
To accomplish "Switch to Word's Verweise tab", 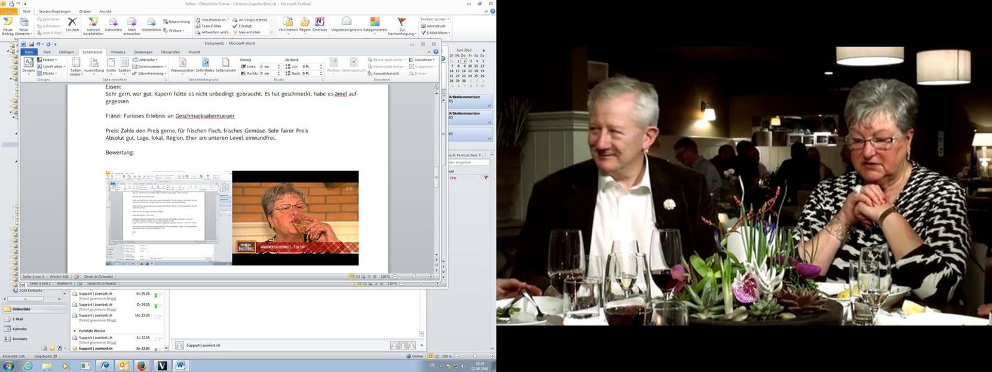I will [x=118, y=52].
